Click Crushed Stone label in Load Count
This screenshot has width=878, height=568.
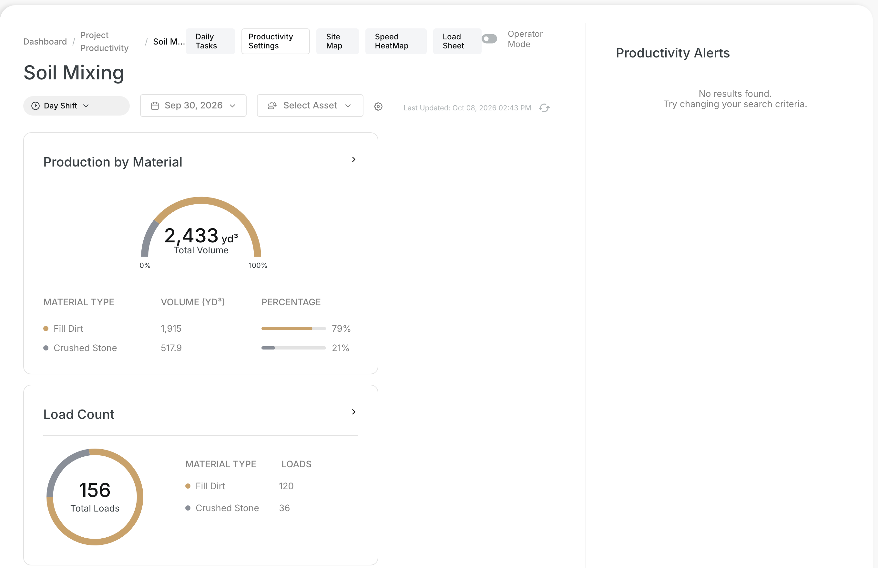(227, 508)
